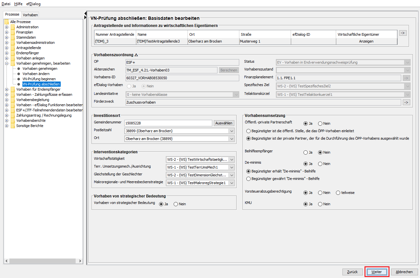The image size is (420, 278).
Task: Select Nein for Vorhaben von strategischer Bedeutung
Action: point(176,204)
